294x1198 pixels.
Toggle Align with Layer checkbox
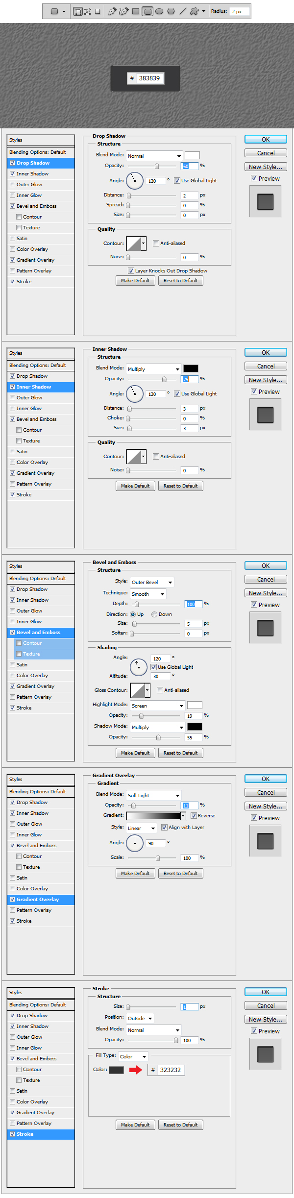pos(164,828)
